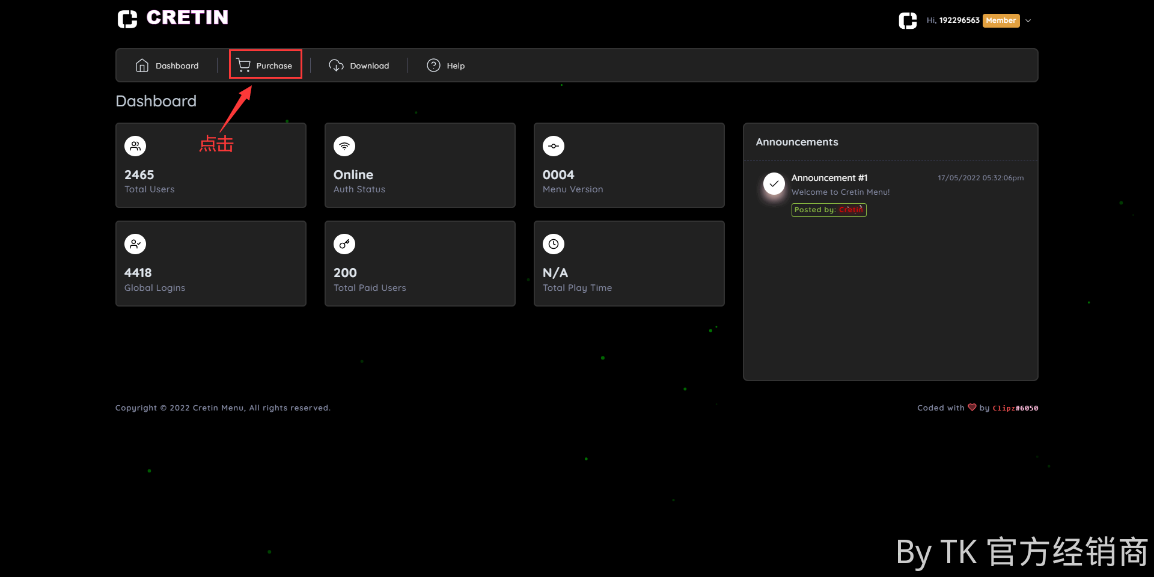Click the Global Logins user-check icon

click(x=135, y=244)
